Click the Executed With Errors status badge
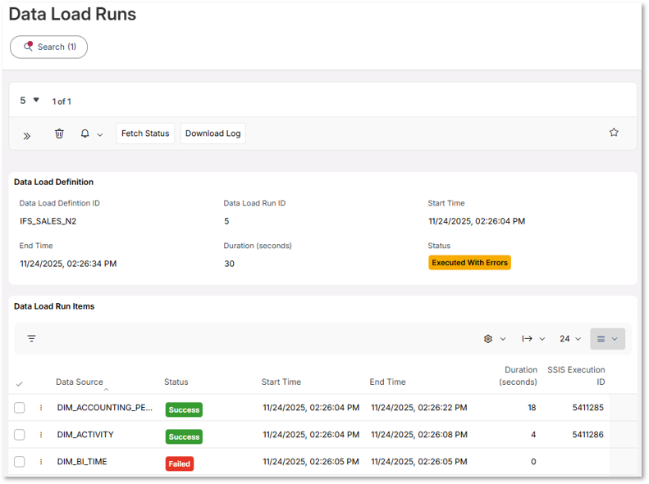 (x=469, y=263)
